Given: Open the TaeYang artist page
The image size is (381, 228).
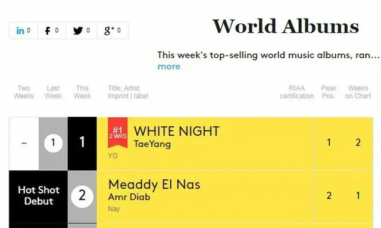Looking at the screenshot, I should tap(152, 144).
